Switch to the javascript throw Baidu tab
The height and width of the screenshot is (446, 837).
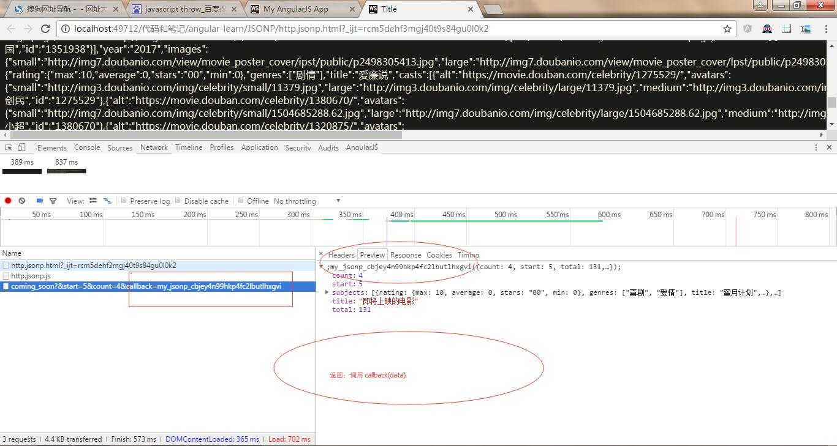click(184, 9)
